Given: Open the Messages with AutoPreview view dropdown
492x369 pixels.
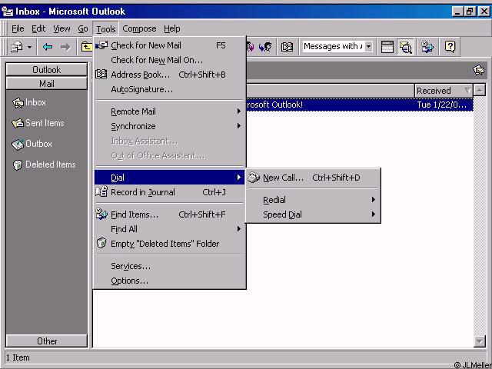Looking at the screenshot, I should (369, 47).
